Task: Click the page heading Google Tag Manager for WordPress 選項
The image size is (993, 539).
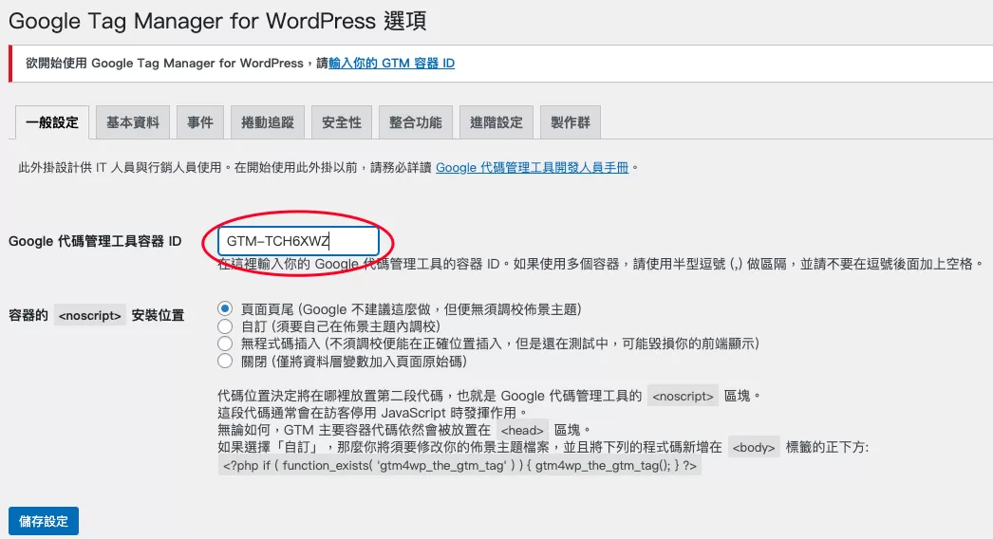Action: 217,21
